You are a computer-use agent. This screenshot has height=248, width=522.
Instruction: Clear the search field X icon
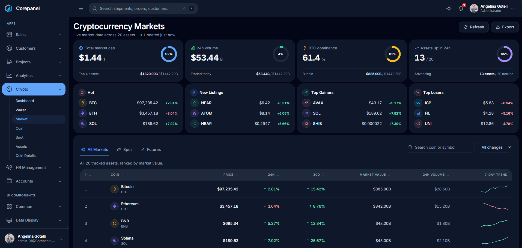point(184,8)
